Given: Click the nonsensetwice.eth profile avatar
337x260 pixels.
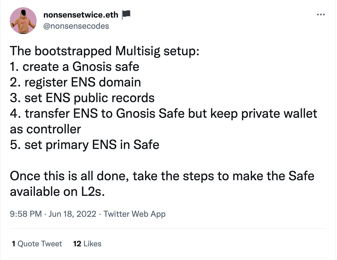Looking at the screenshot, I should [x=23, y=21].
